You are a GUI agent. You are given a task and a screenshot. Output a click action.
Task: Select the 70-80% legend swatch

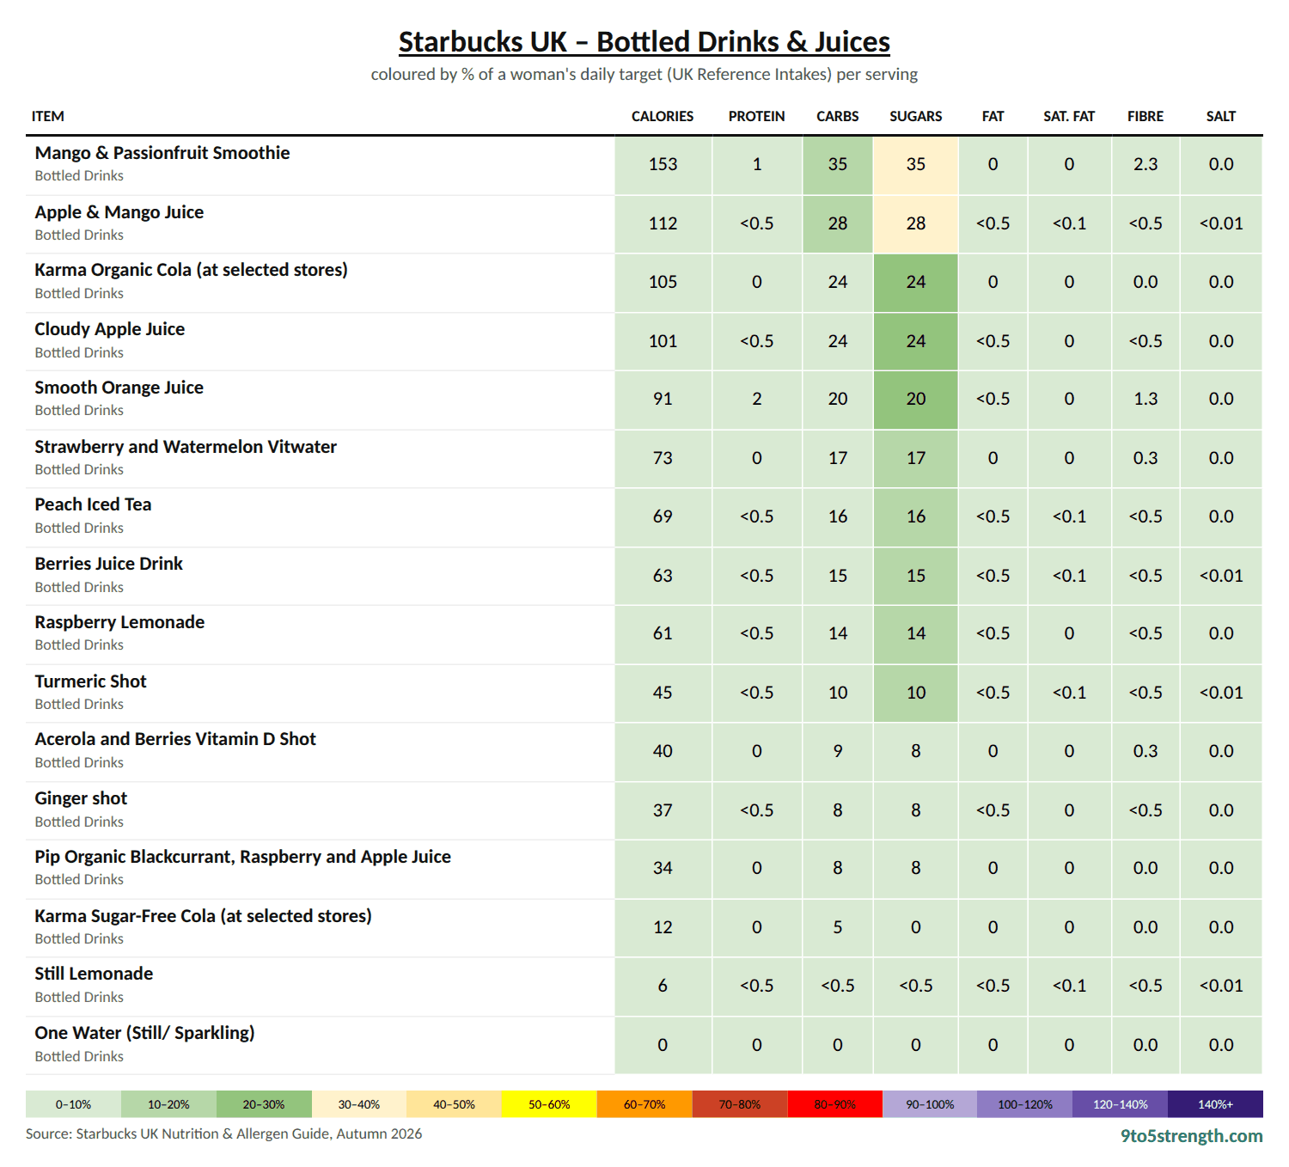coord(740,1104)
